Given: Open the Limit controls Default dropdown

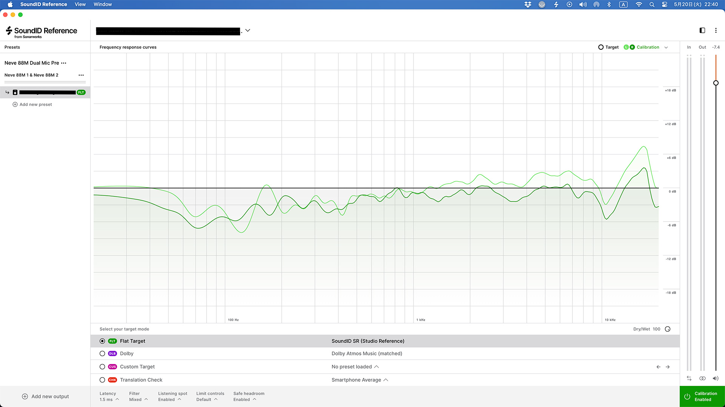Looking at the screenshot, I should click(210, 396).
